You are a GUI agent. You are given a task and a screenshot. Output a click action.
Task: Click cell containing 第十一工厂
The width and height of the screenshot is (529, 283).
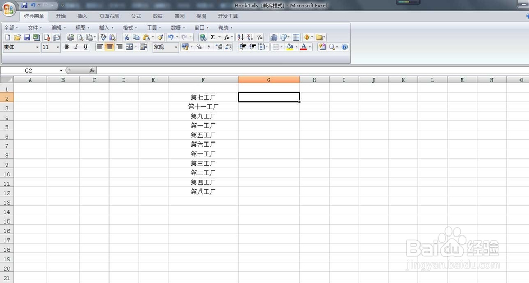[x=203, y=107]
